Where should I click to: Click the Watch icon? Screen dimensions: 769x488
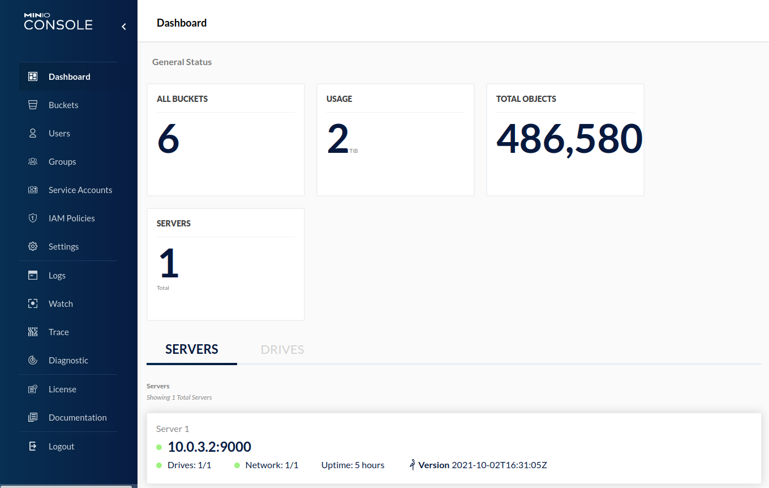(33, 303)
